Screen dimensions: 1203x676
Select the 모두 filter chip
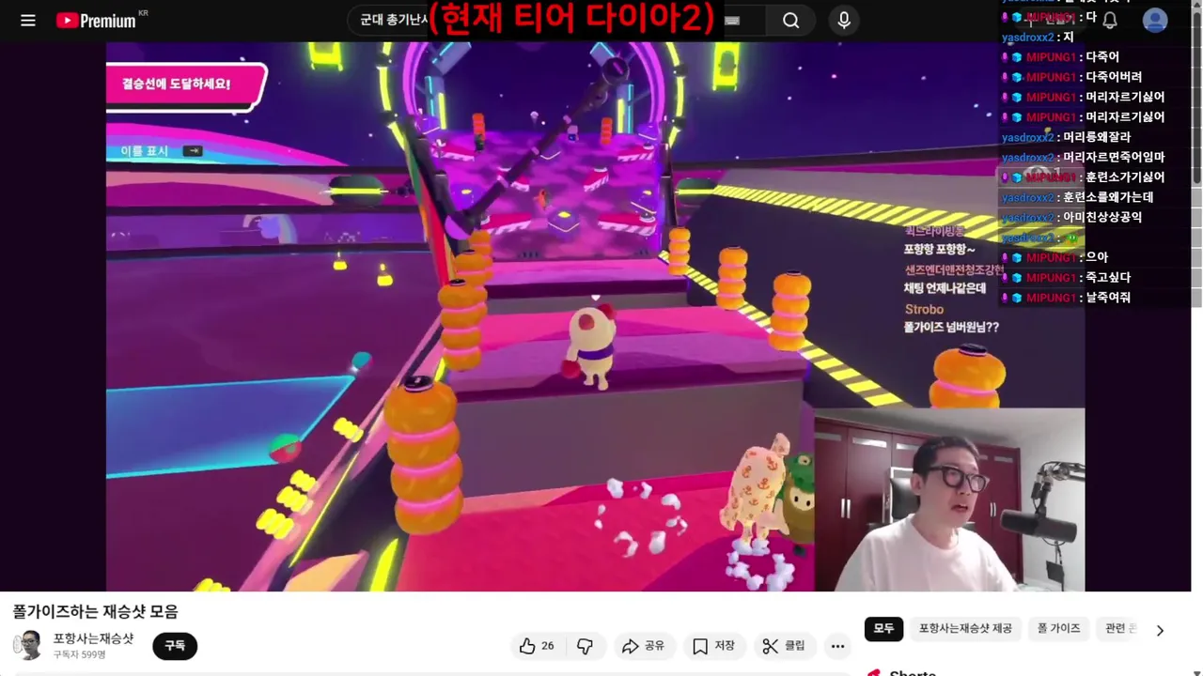[x=884, y=628]
